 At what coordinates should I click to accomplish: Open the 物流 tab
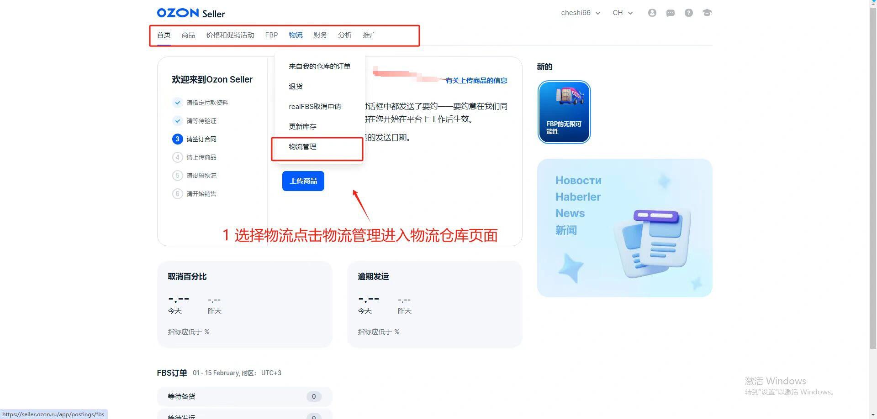point(296,35)
